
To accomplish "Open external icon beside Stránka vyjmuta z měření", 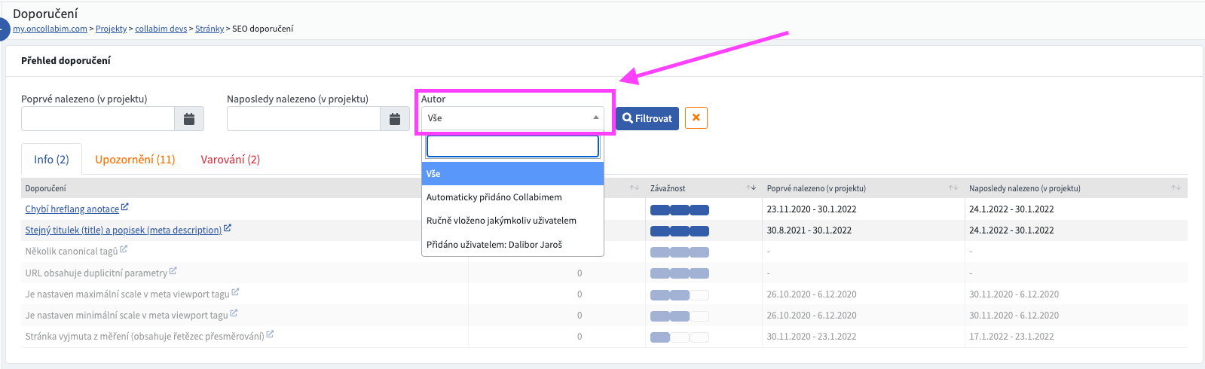I will [x=270, y=334].
